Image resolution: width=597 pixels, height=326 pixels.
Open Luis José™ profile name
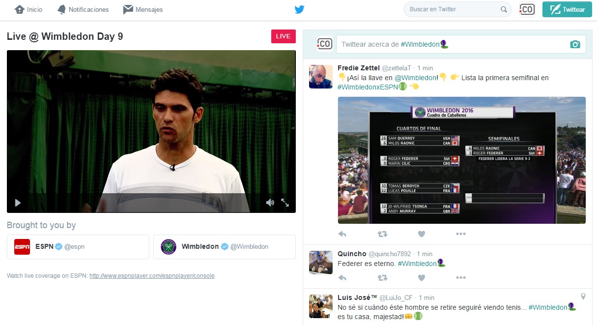[x=356, y=297]
